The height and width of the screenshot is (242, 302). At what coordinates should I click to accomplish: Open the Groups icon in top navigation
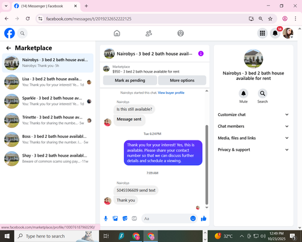tap(181, 33)
